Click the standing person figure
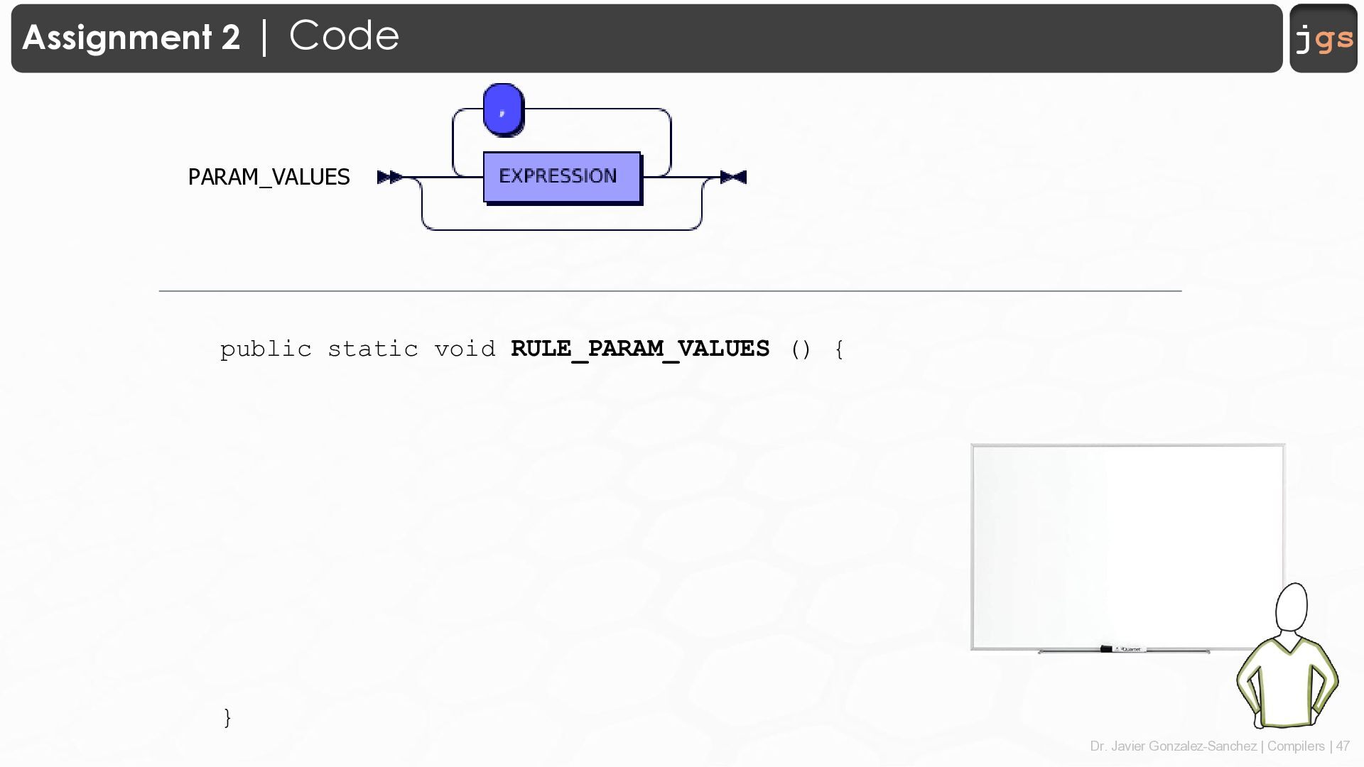Screen dimensions: 1364x767 (1287, 660)
